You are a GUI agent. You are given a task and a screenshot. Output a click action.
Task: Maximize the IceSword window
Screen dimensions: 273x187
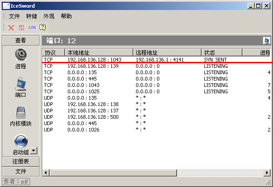pos(258,6)
